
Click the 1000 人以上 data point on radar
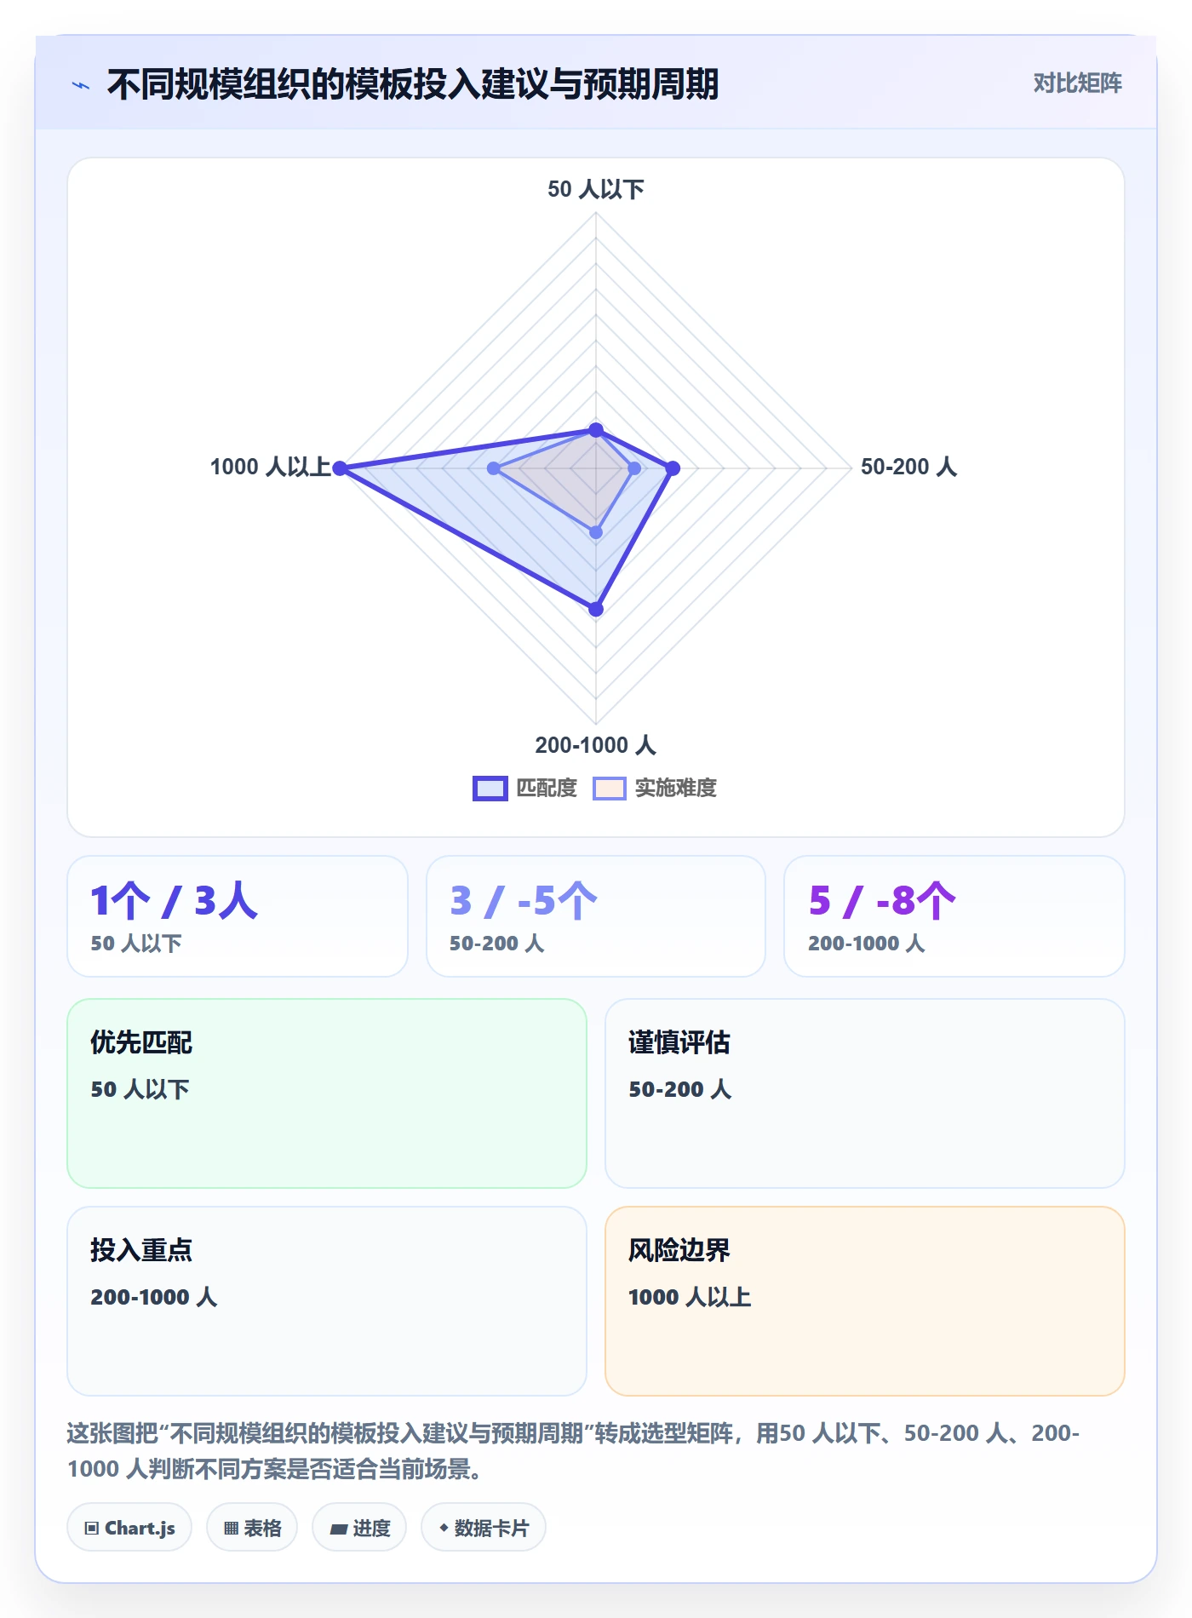340,468
